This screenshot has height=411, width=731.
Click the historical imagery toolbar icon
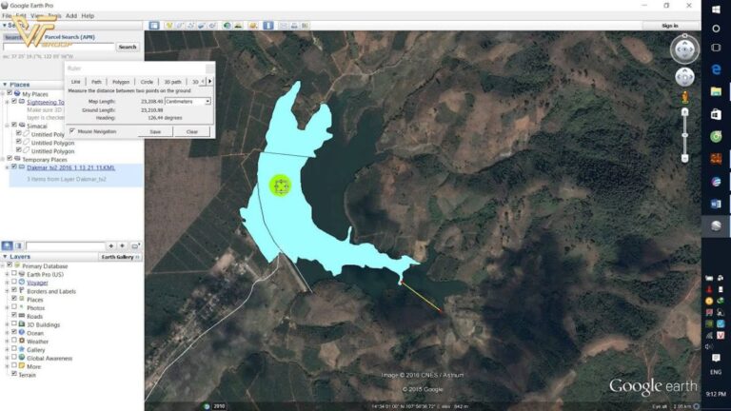point(227,26)
